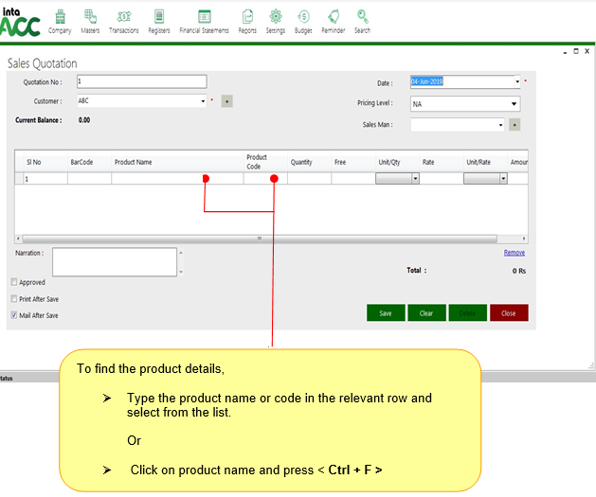Image resolution: width=596 pixels, height=497 pixels.
Task: Open Financial Statements from the toolbar
Action: pos(204,17)
